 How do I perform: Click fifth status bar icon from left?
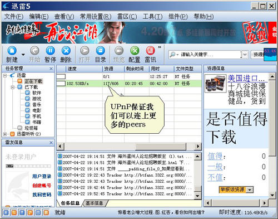coord(38,212)
